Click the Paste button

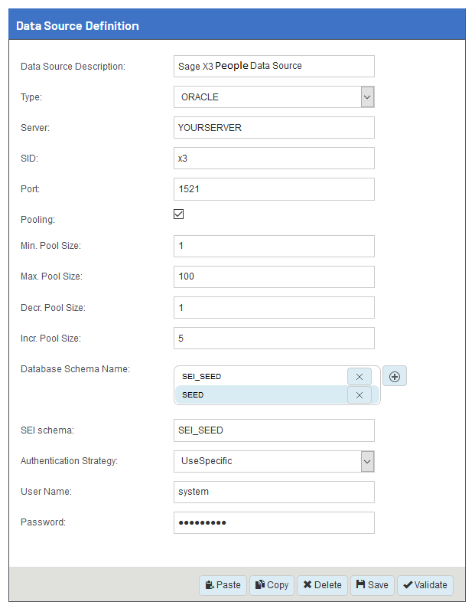click(x=223, y=584)
